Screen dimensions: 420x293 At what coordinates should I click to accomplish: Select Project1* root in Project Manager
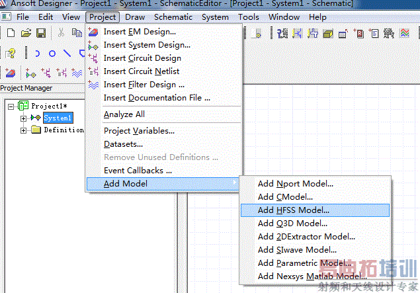(49, 106)
